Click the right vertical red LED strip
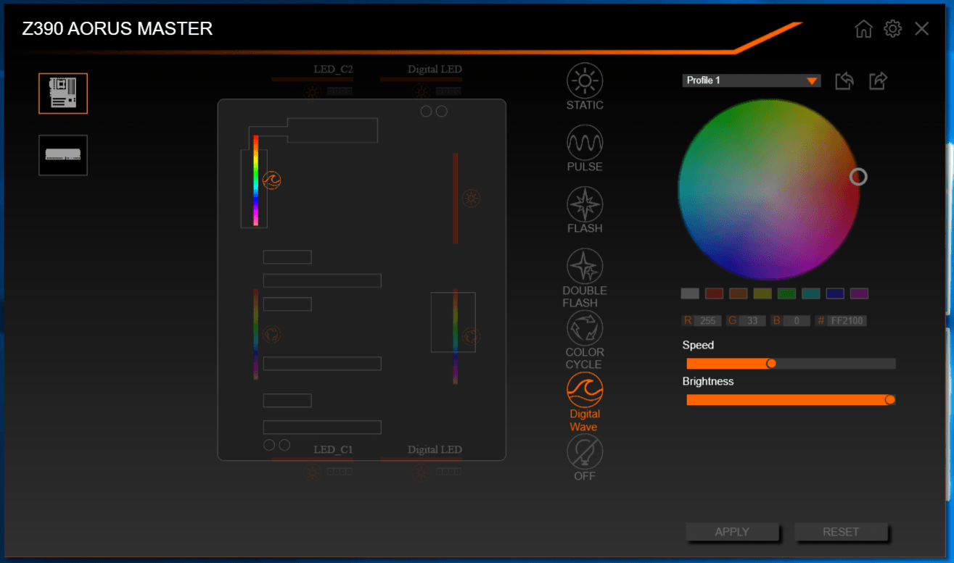954x563 pixels. 456,198
